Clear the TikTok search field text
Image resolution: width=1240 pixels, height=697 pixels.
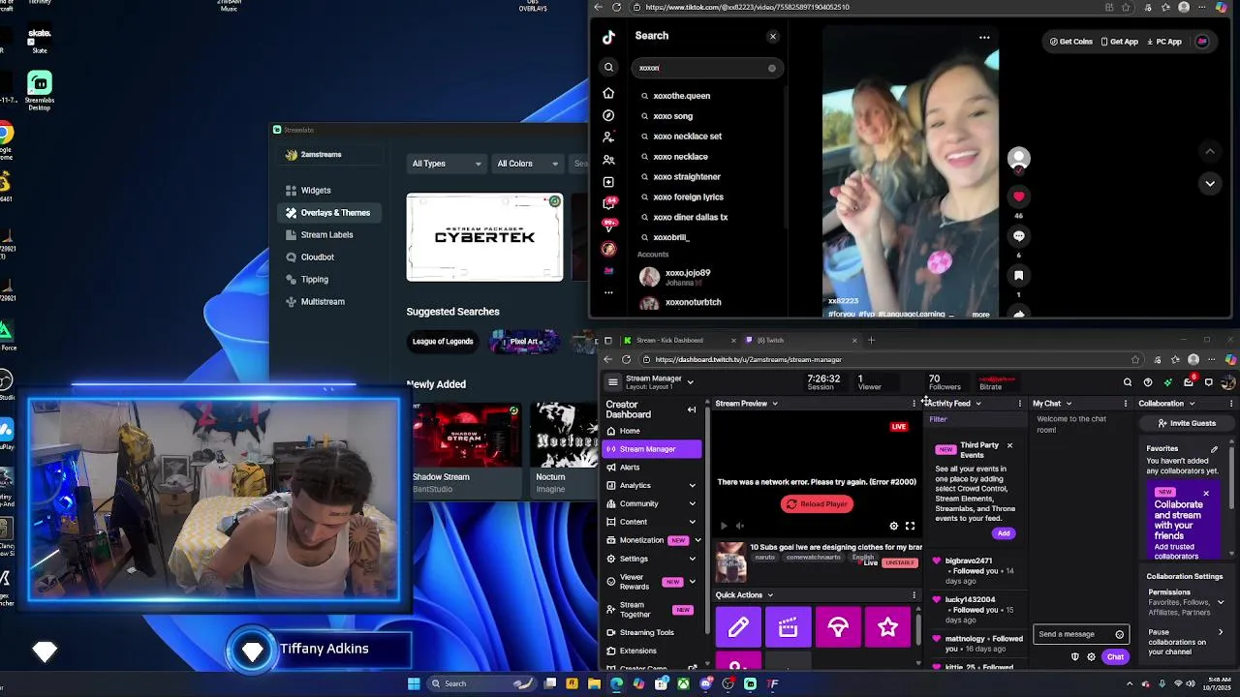[x=772, y=68]
